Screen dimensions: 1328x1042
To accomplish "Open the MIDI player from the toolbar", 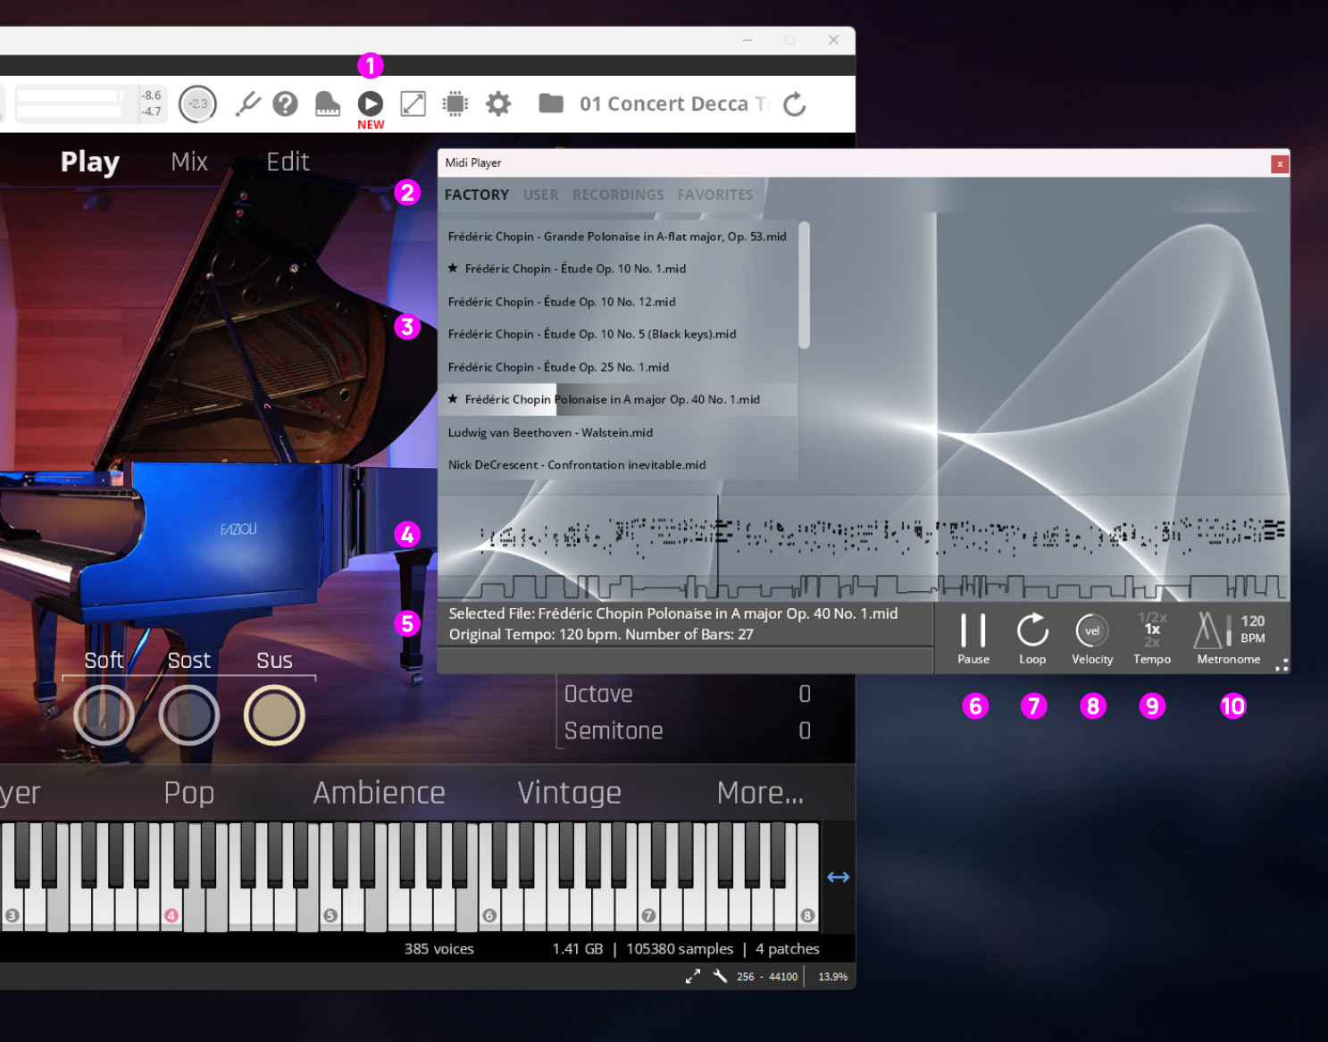I will click(370, 104).
